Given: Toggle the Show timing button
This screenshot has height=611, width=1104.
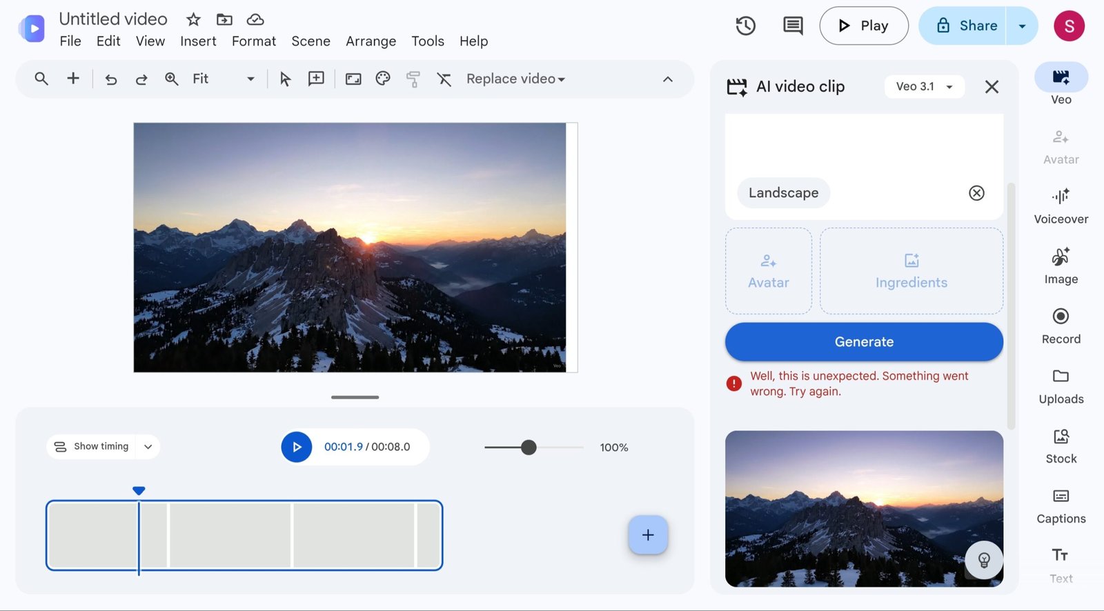Looking at the screenshot, I should 92,447.
